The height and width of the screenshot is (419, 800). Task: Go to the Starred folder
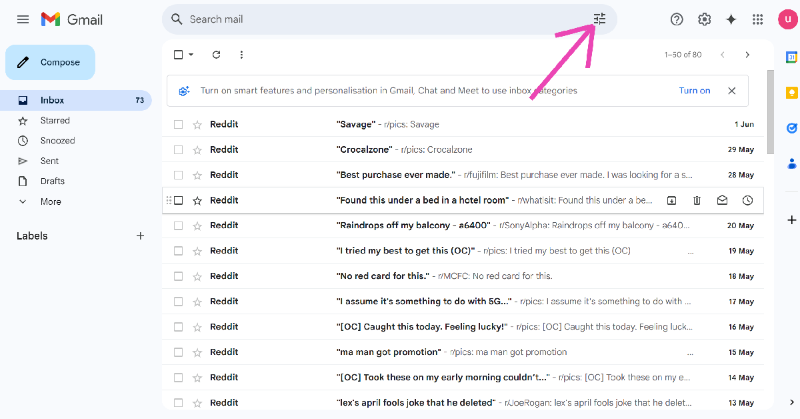tap(55, 121)
